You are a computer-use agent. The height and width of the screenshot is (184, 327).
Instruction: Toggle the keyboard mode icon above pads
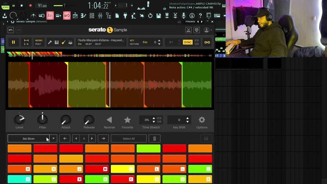[x=206, y=139]
